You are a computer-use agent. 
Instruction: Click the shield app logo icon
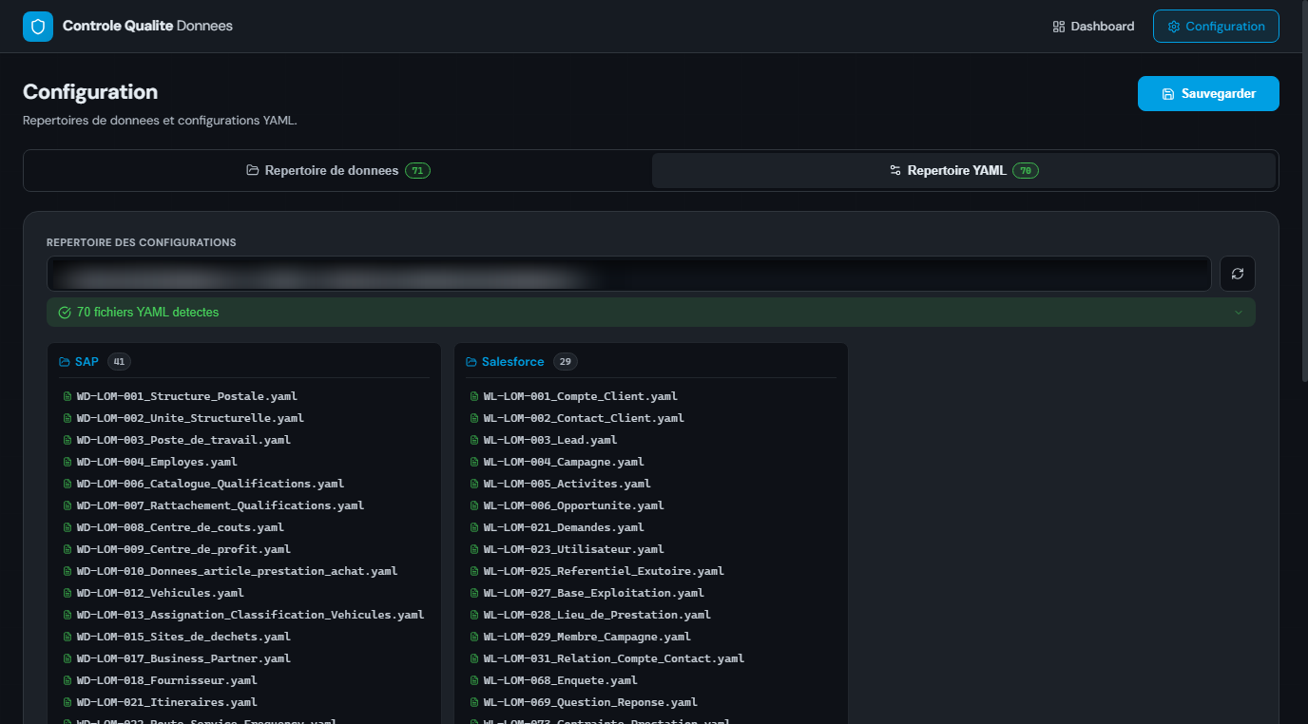coord(38,27)
